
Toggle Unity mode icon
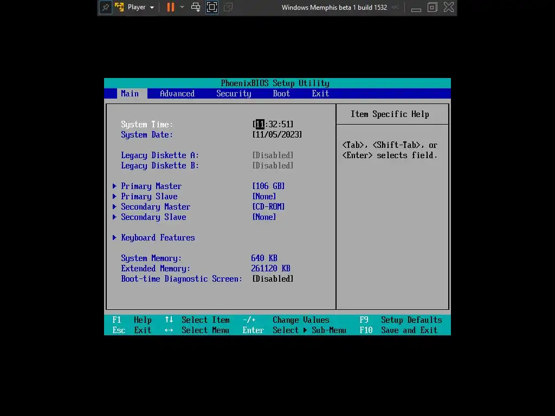coord(228,7)
